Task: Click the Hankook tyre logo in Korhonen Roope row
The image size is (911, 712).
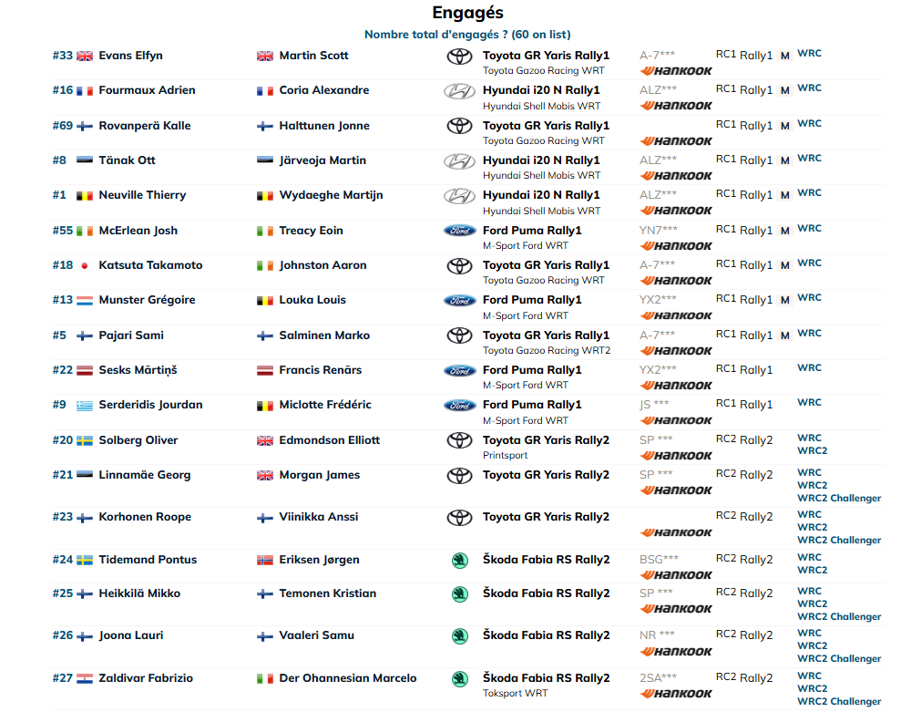Action: tap(676, 533)
